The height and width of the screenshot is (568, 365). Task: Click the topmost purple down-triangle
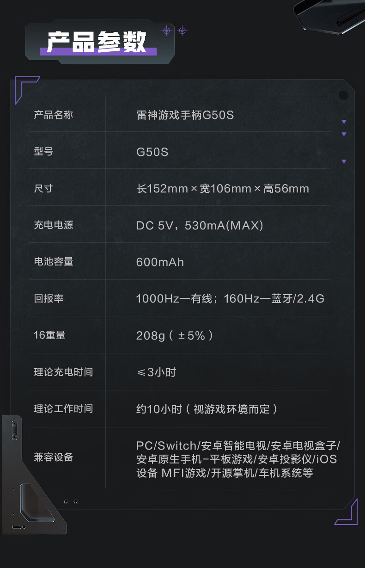tap(344, 122)
